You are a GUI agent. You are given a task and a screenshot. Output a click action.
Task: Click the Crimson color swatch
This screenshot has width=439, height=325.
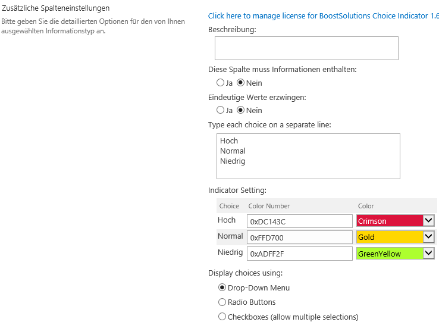[x=390, y=221]
